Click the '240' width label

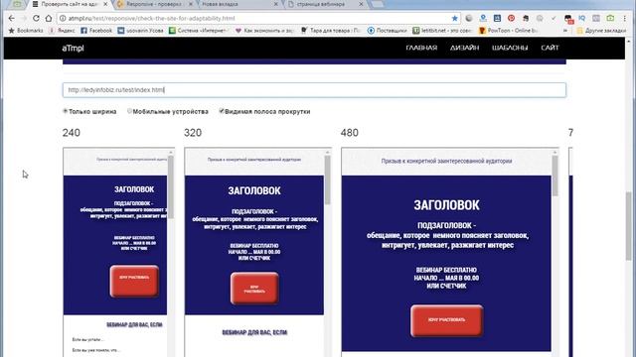tap(72, 133)
